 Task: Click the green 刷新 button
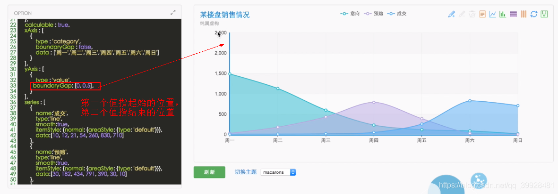tap(209, 172)
